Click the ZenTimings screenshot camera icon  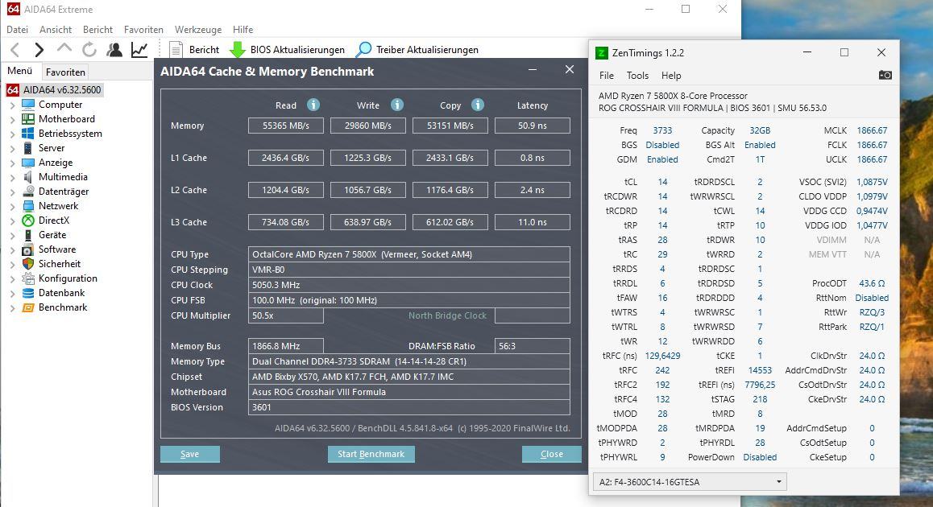pyautogui.click(x=885, y=75)
